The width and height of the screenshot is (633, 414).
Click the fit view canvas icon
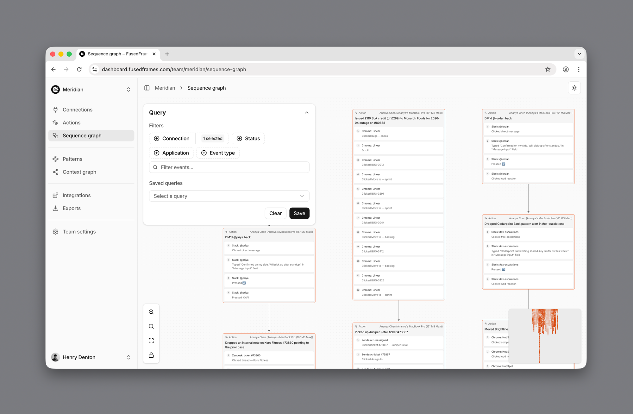point(151,341)
